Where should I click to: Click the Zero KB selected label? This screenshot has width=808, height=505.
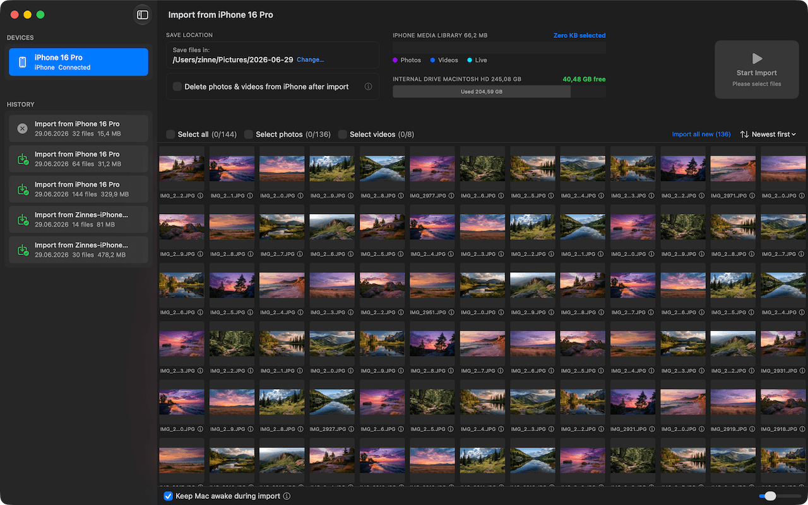point(579,35)
